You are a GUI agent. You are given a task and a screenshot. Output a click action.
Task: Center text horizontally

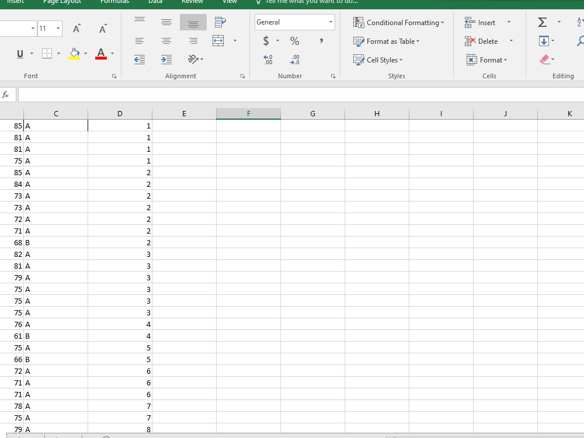tap(166, 41)
